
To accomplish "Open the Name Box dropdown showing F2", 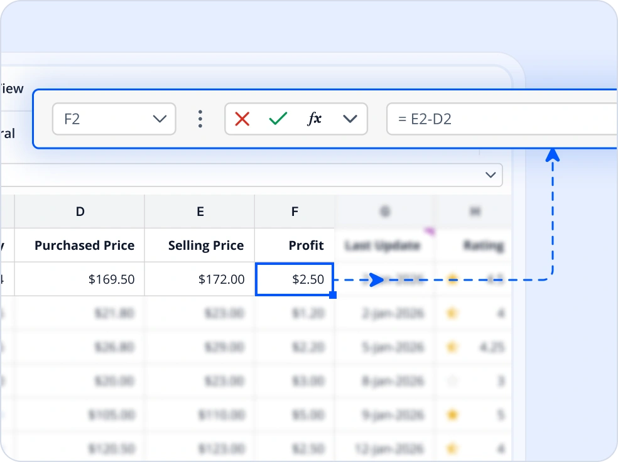I will (160, 119).
